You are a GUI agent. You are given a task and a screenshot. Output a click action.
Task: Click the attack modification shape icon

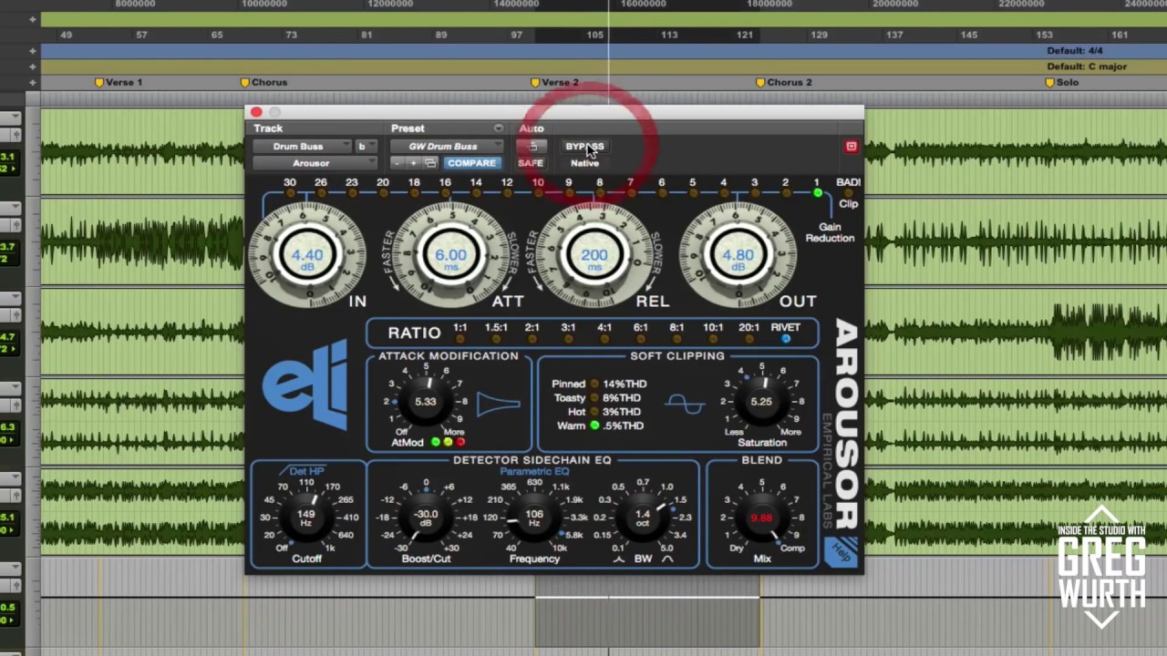click(x=498, y=403)
